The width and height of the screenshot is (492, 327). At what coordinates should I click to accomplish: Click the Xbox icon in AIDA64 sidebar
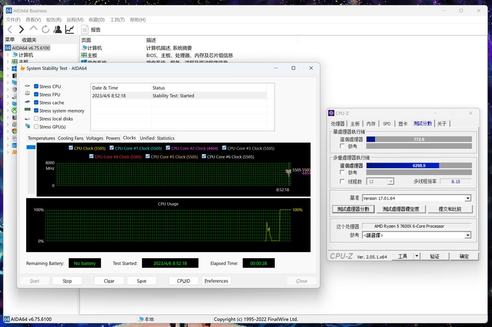tap(14, 110)
